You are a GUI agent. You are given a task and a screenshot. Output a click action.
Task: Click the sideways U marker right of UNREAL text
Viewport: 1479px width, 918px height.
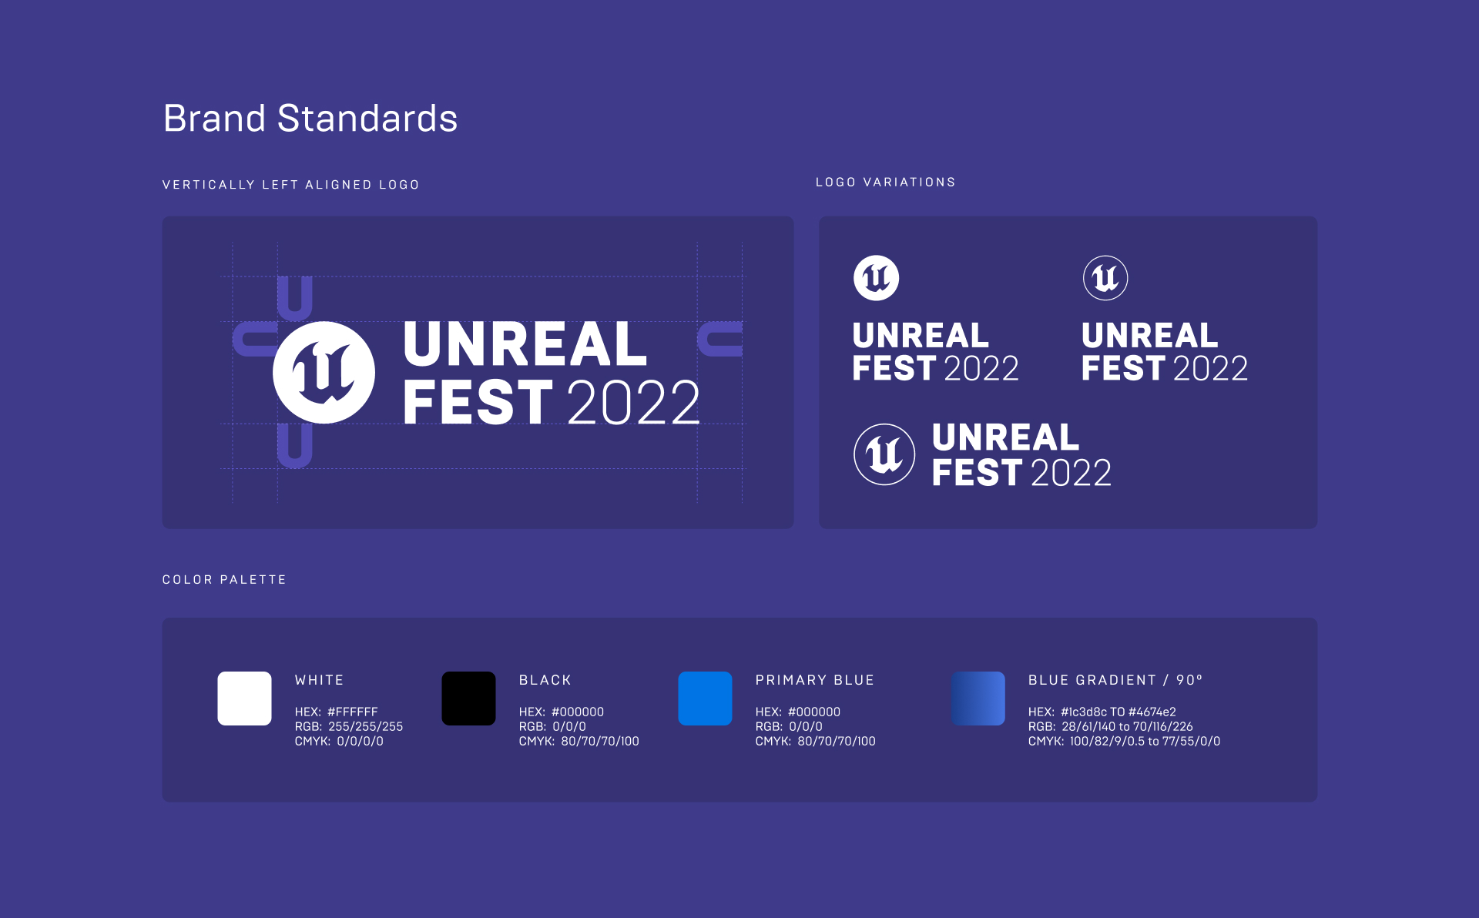pyautogui.click(x=720, y=340)
